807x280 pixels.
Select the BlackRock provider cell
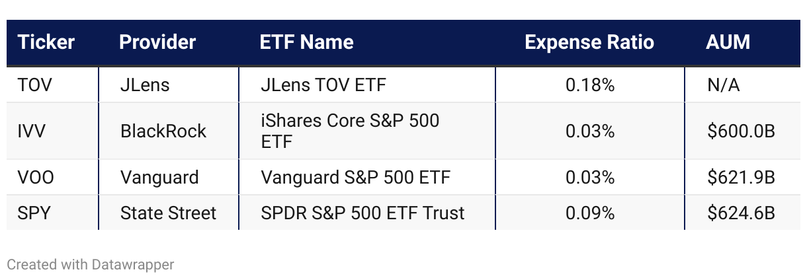click(x=163, y=131)
